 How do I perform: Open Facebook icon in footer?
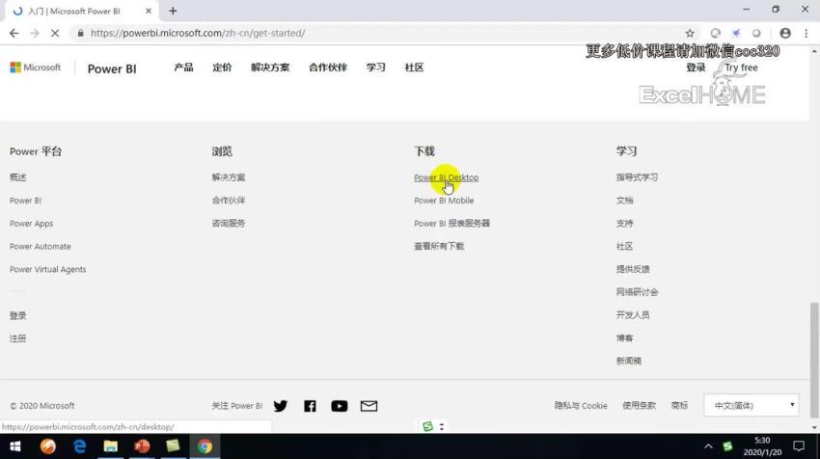point(310,406)
